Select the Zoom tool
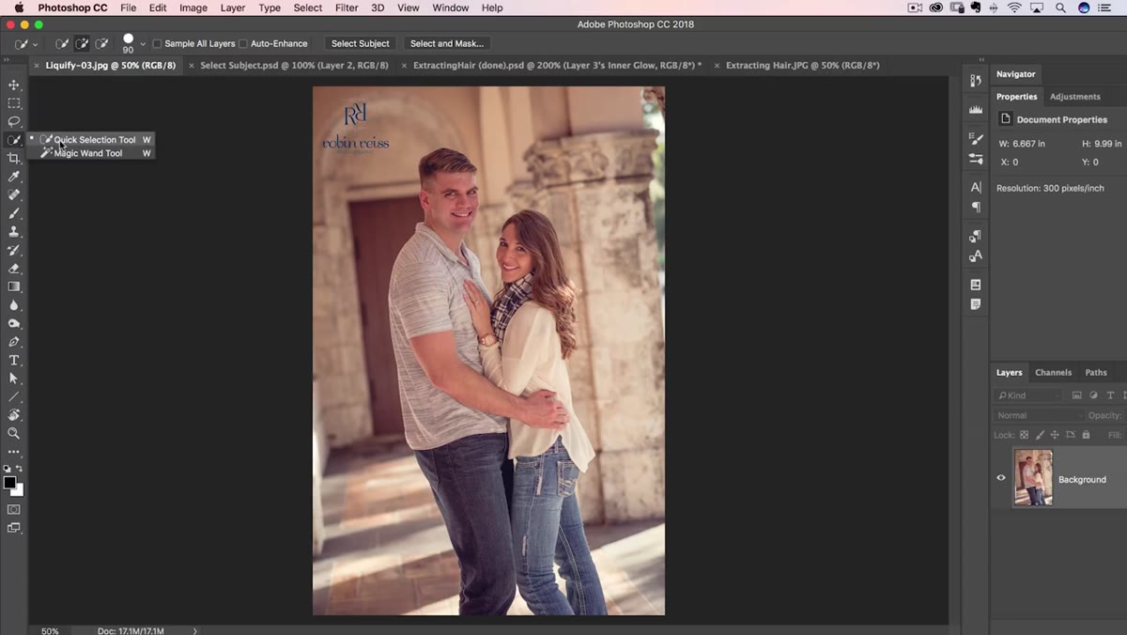 (x=14, y=433)
